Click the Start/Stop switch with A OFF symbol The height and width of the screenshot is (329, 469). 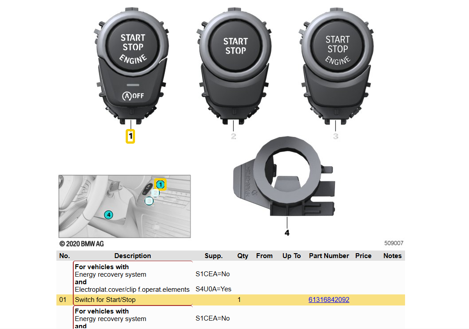click(132, 67)
